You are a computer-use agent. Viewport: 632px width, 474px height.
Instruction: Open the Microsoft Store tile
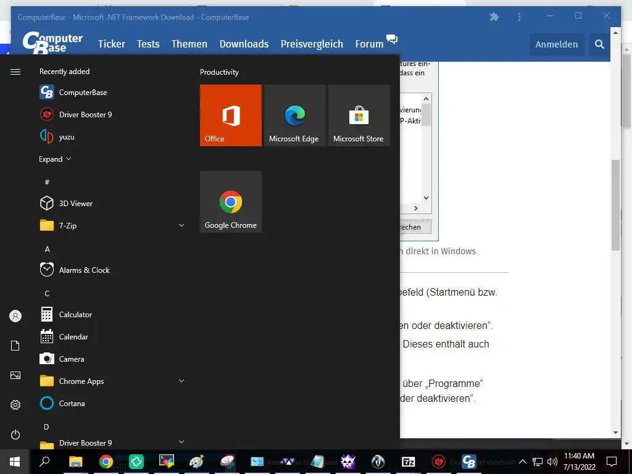359,115
